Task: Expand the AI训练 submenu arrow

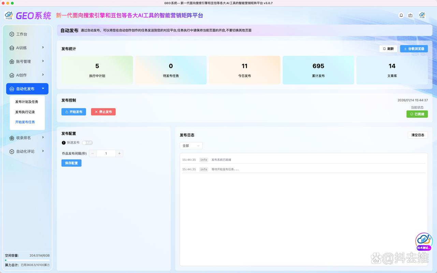Action: 43,47
